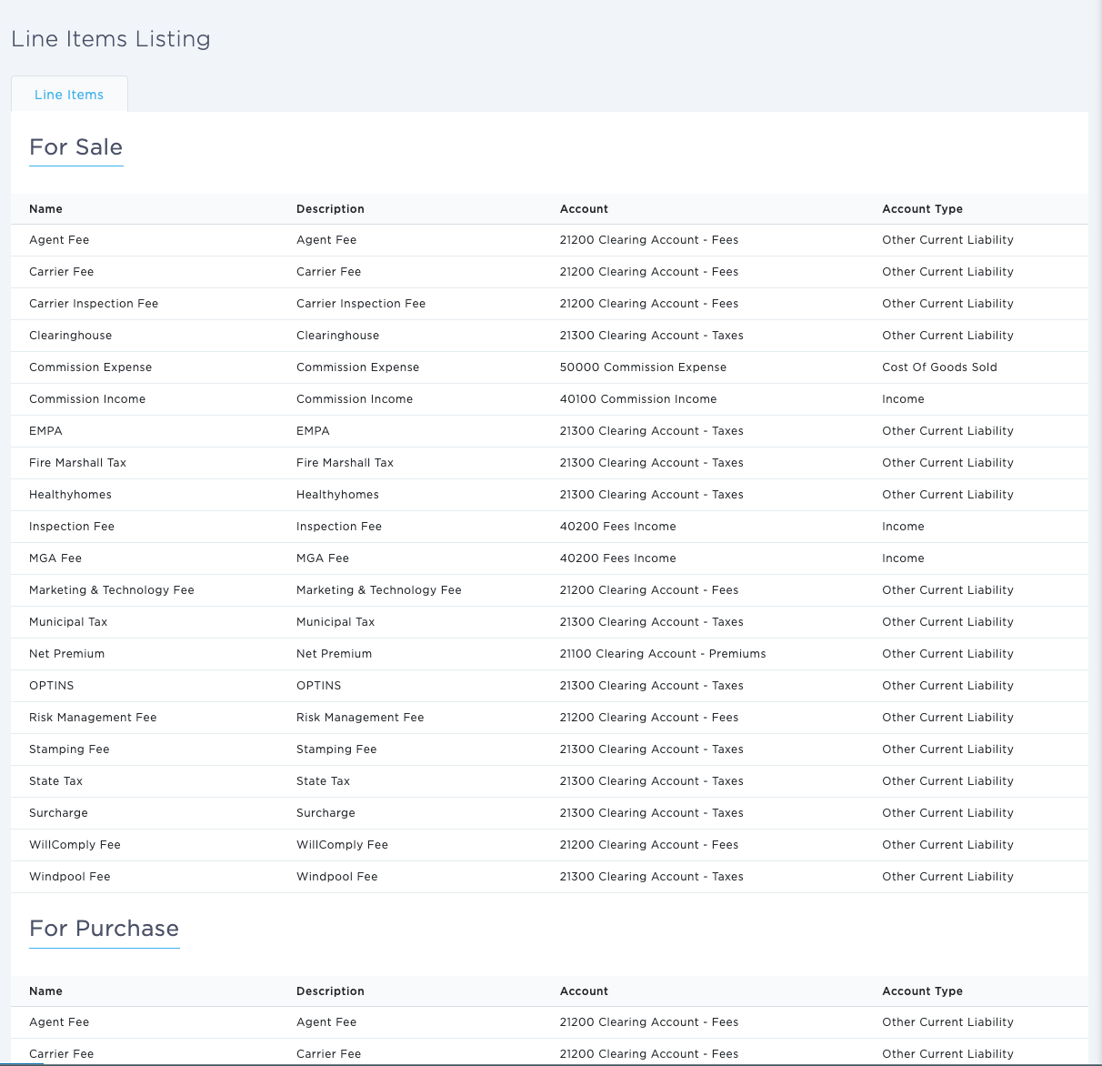
Task: Select OPTINS name cell
Action: (52, 686)
